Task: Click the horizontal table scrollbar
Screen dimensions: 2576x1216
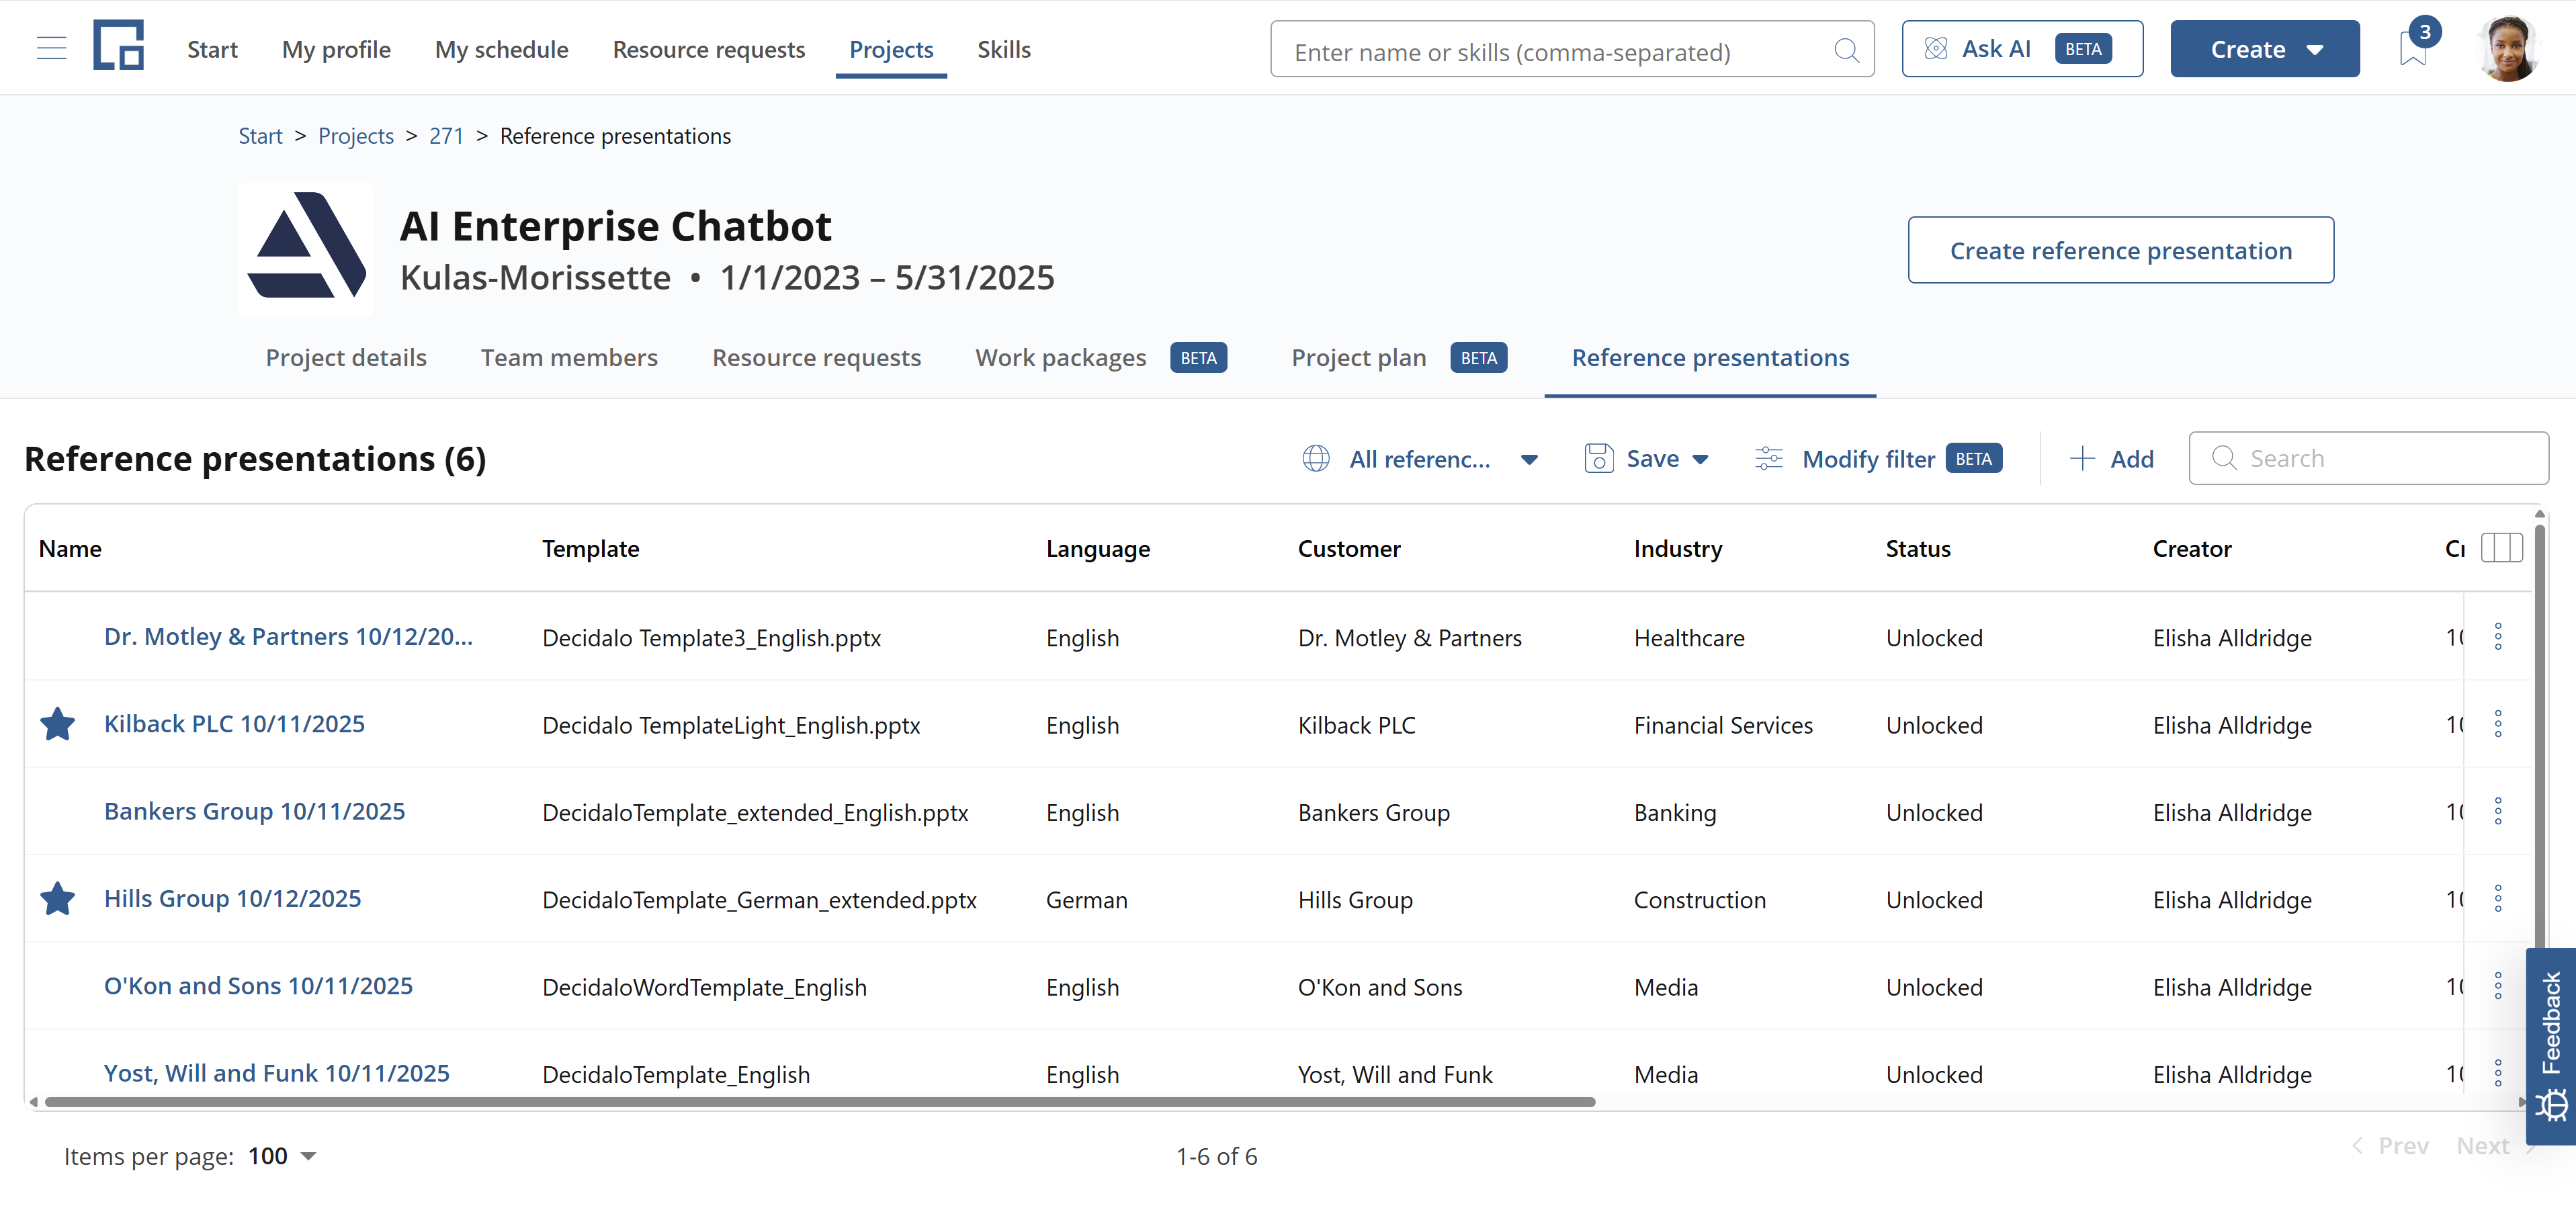Action: [x=820, y=1102]
